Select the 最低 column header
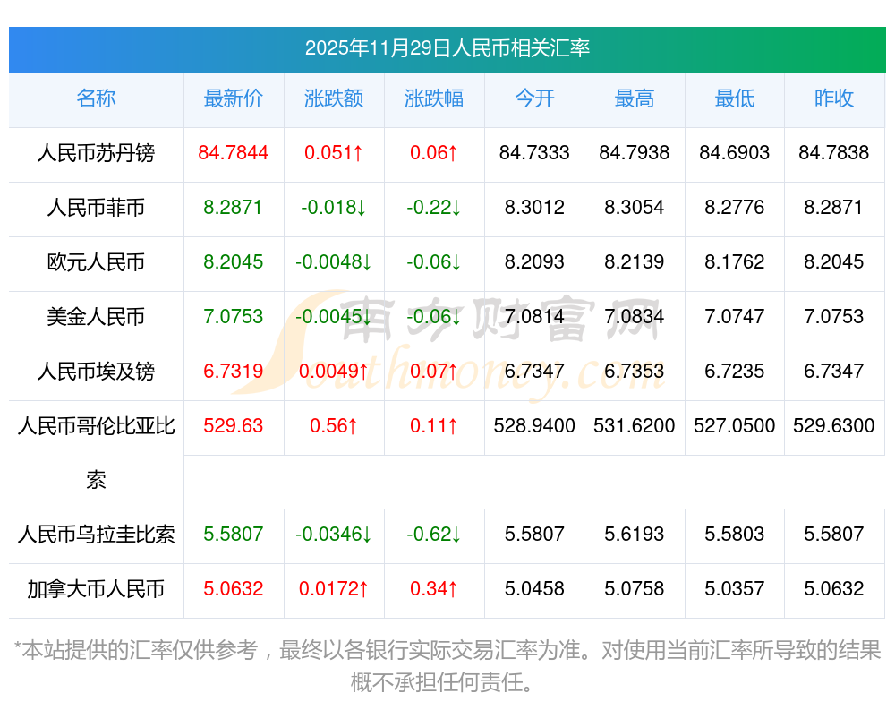895x710 pixels. click(735, 98)
